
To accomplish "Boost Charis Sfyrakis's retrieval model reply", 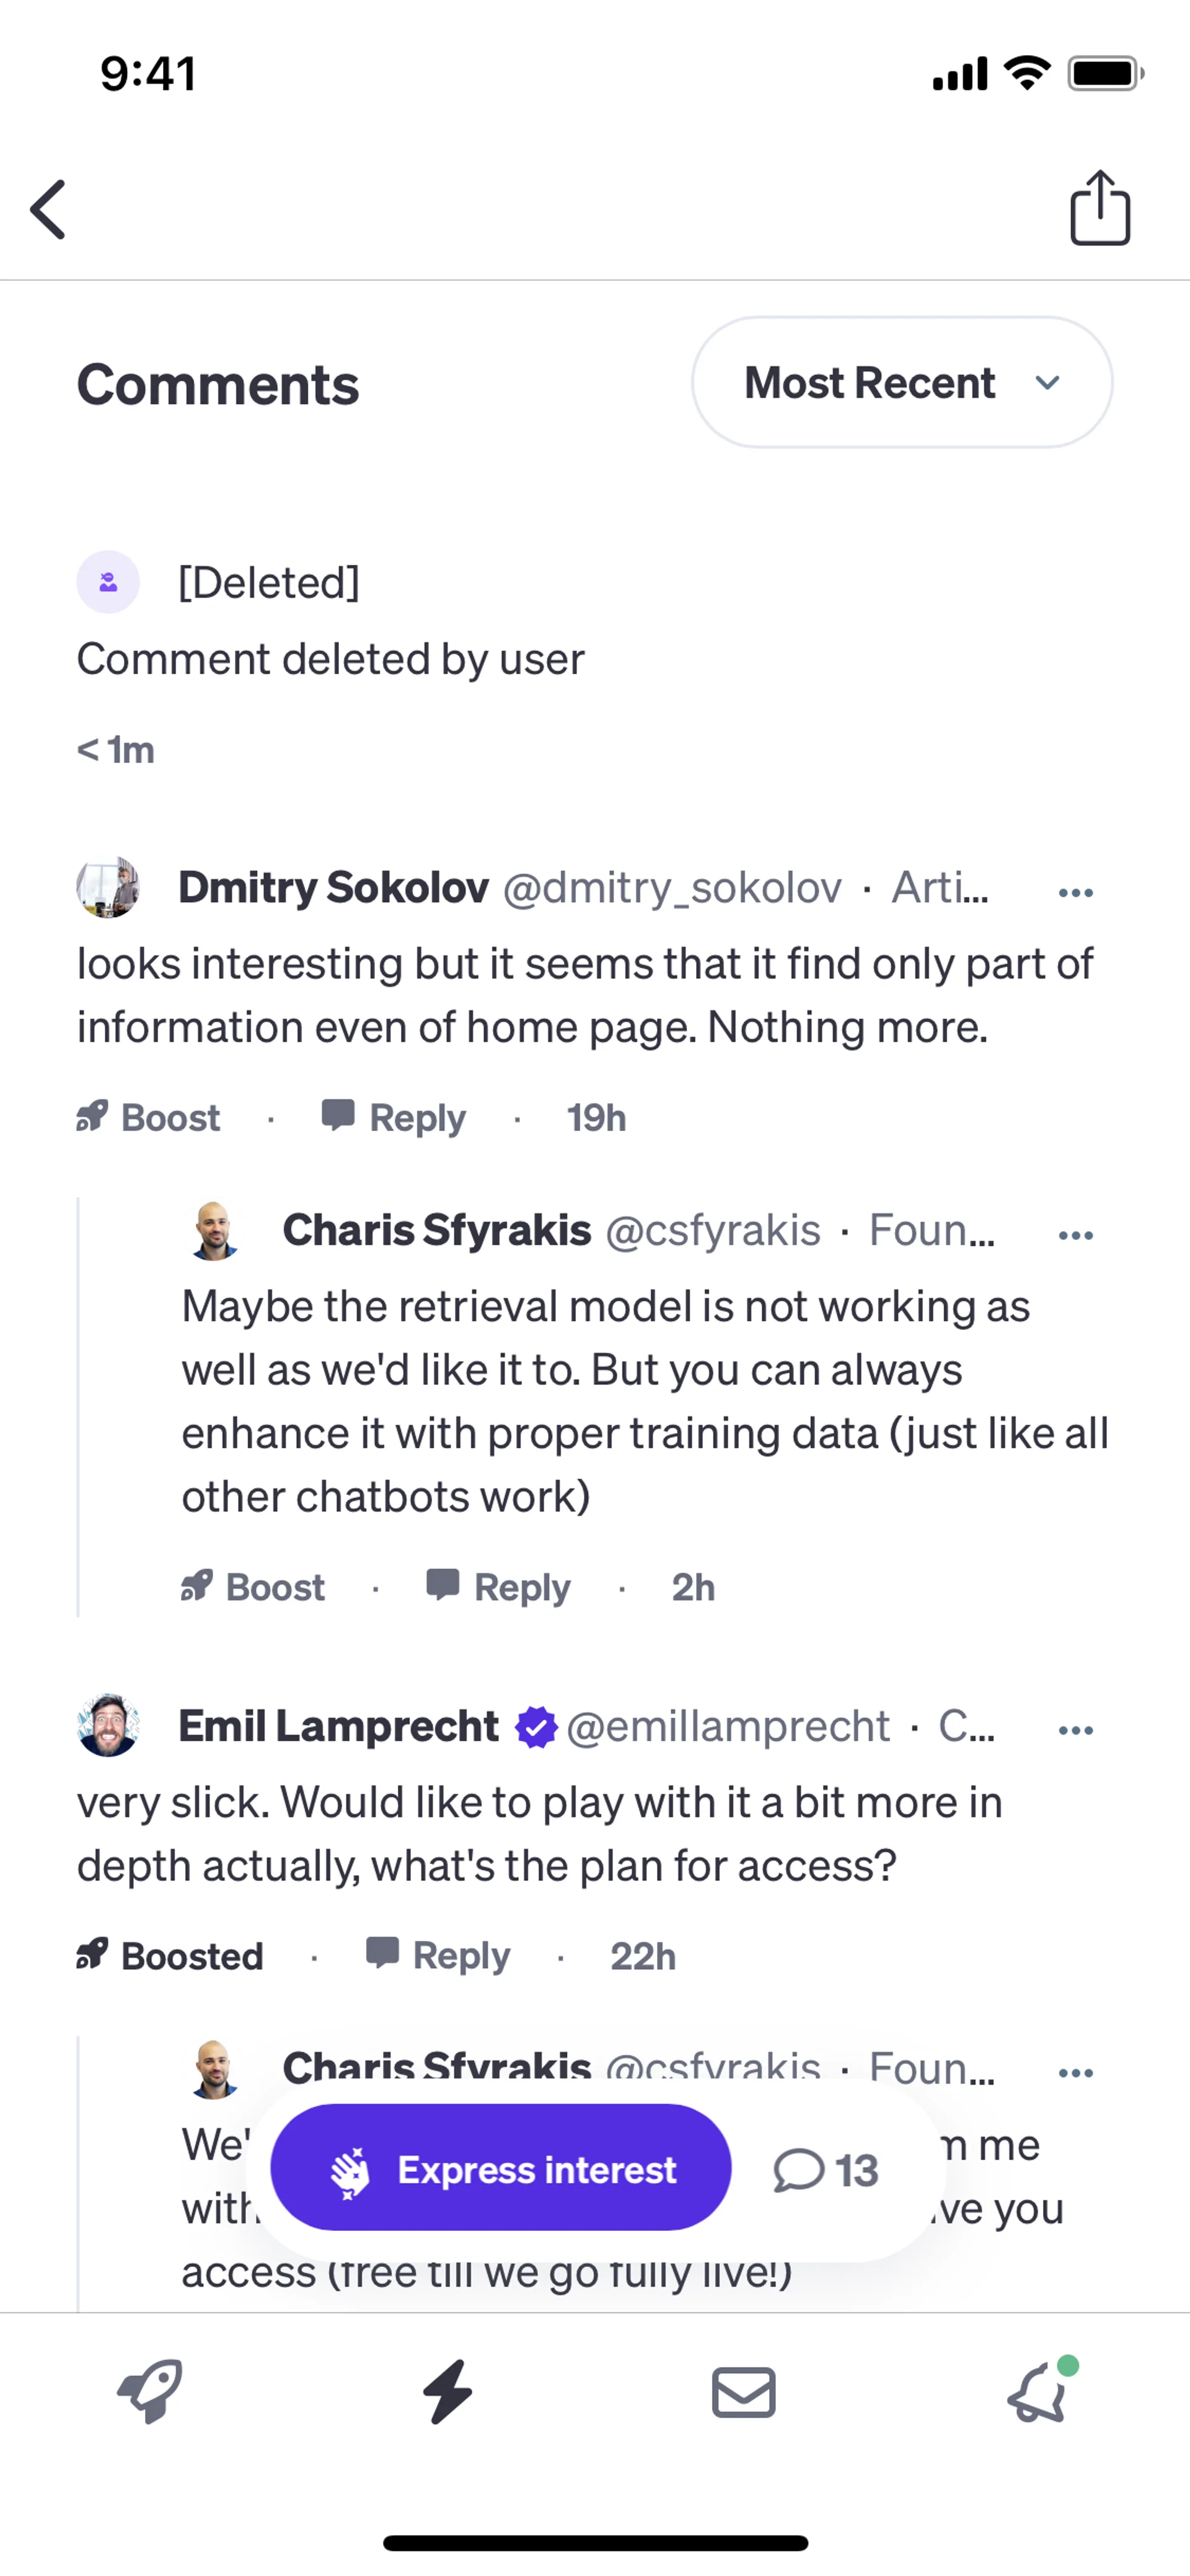I will [x=254, y=1587].
